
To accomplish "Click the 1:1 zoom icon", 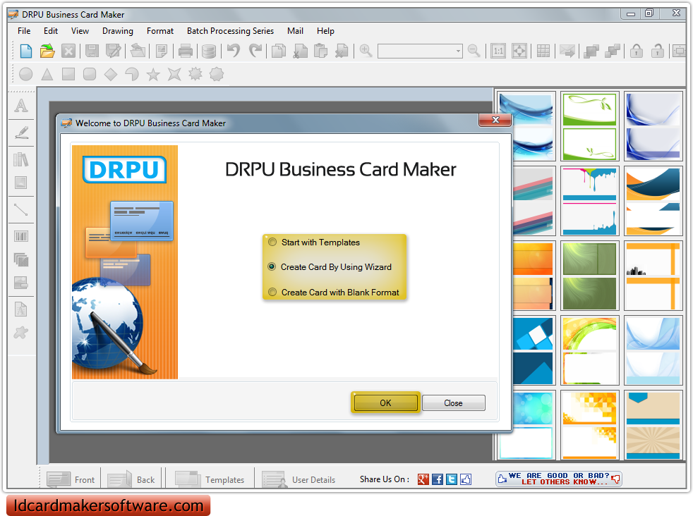I will 498,51.
